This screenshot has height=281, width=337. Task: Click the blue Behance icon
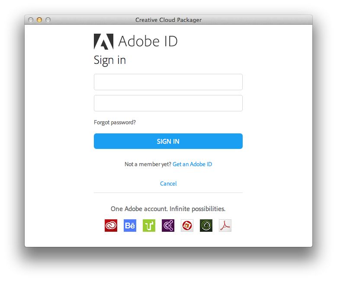click(x=130, y=225)
